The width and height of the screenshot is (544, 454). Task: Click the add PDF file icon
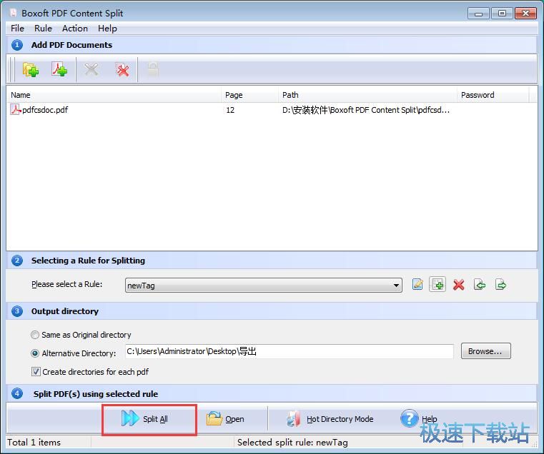(59, 69)
